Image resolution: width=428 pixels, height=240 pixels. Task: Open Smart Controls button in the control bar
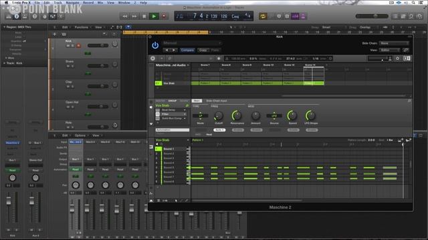[45, 16]
